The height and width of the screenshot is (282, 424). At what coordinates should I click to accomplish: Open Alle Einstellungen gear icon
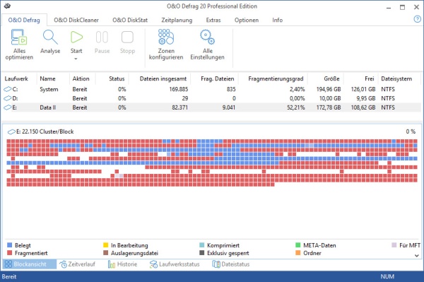click(207, 37)
